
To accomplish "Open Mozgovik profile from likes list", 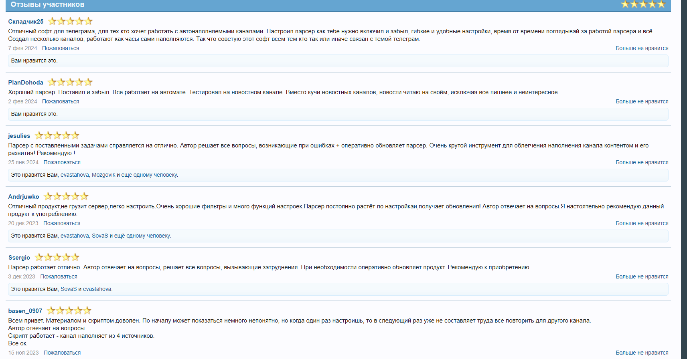I will tap(103, 175).
